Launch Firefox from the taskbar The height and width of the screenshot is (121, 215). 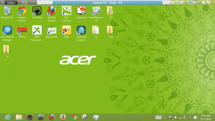click(x=52, y=117)
